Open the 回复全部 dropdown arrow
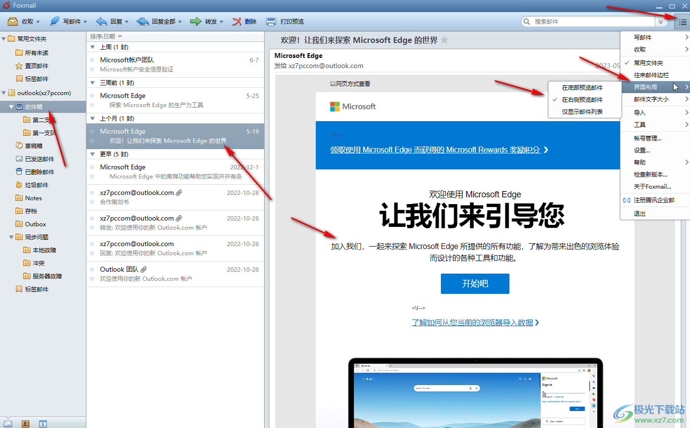The height and width of the screenshot is (428, 690). click(x=180, y=22)
